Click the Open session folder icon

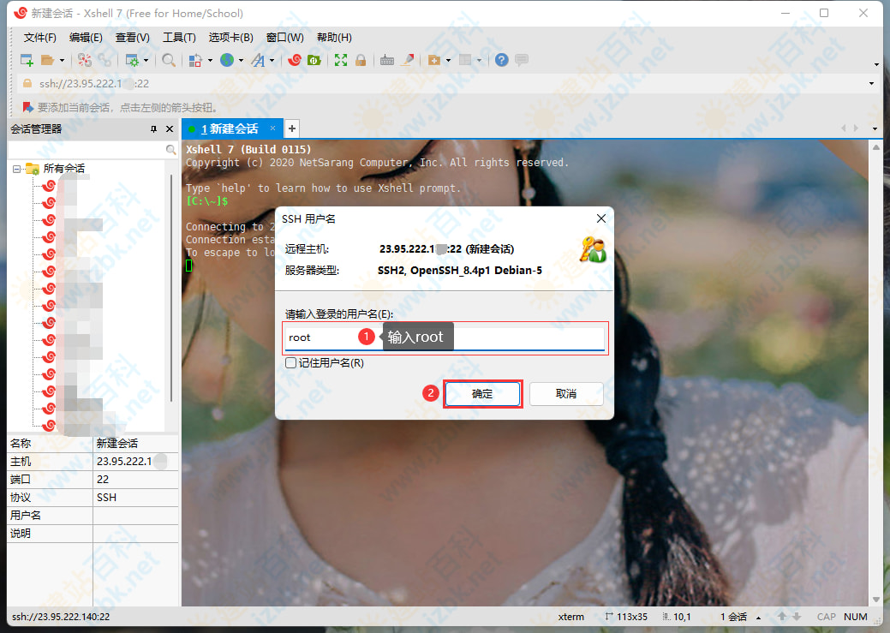click(48, 60)
